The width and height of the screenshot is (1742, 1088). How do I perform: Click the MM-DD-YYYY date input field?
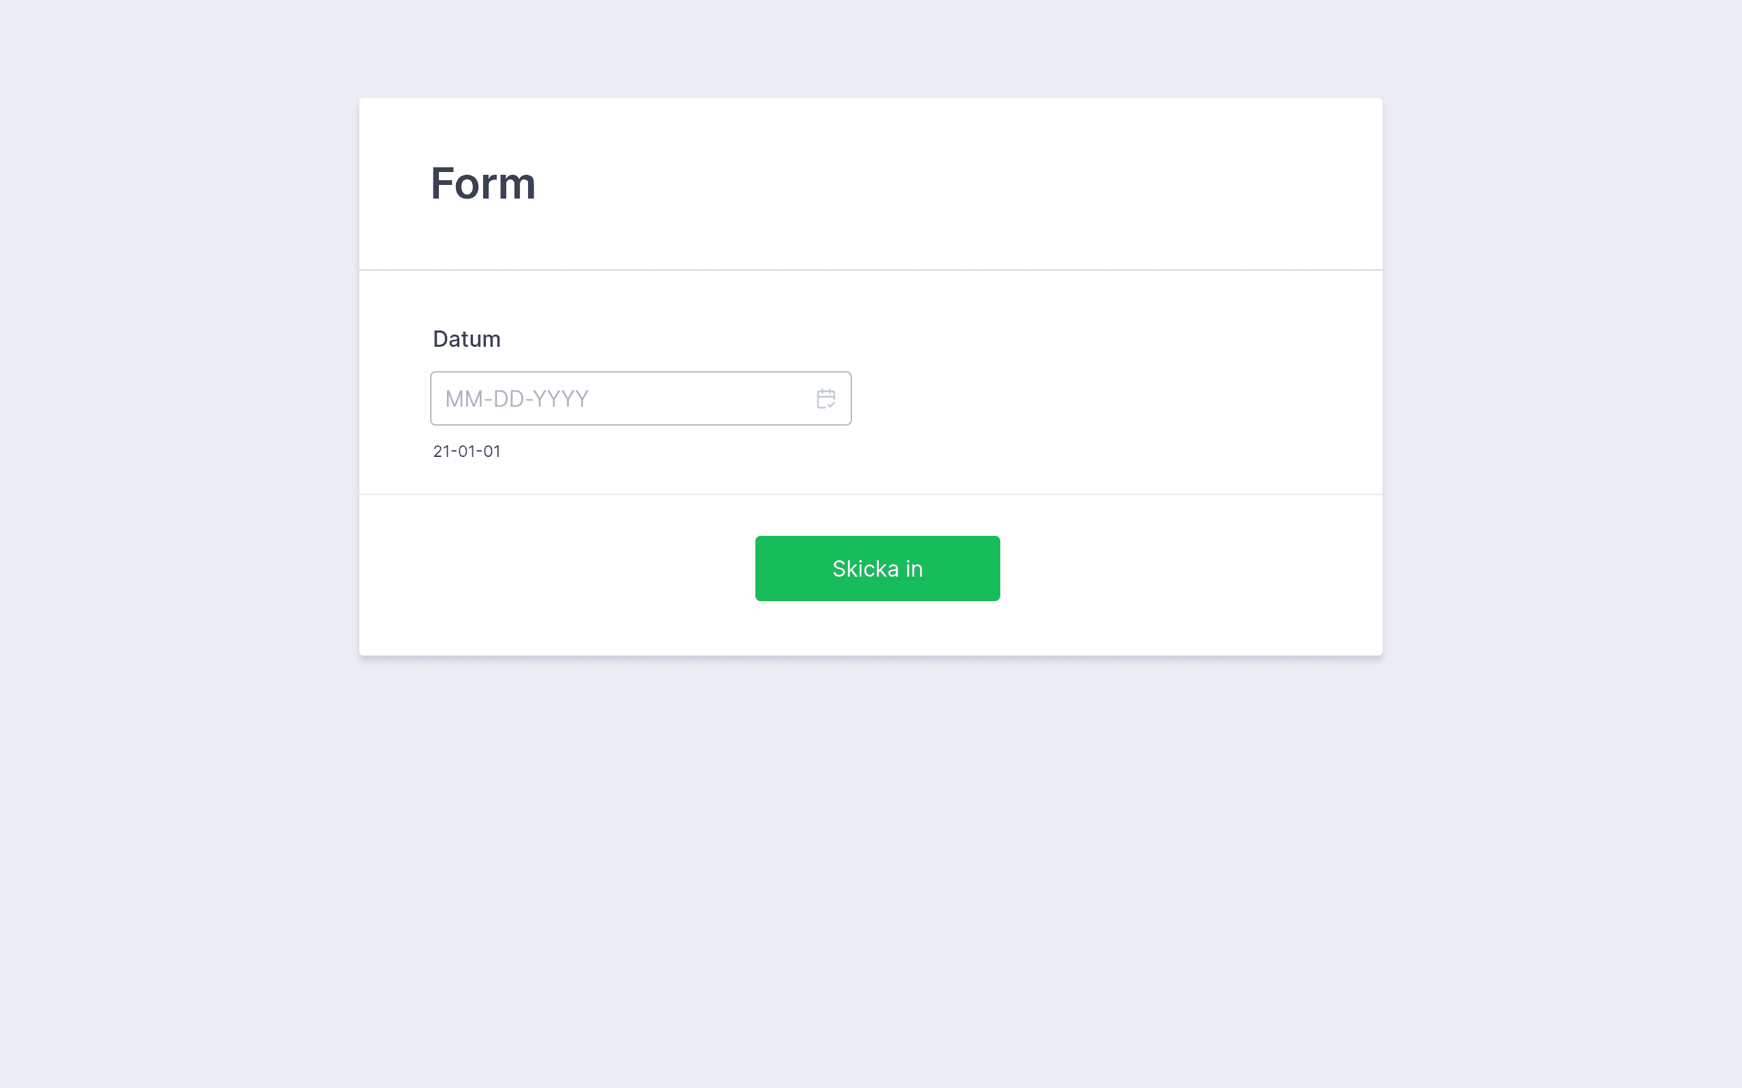(640, 398)
